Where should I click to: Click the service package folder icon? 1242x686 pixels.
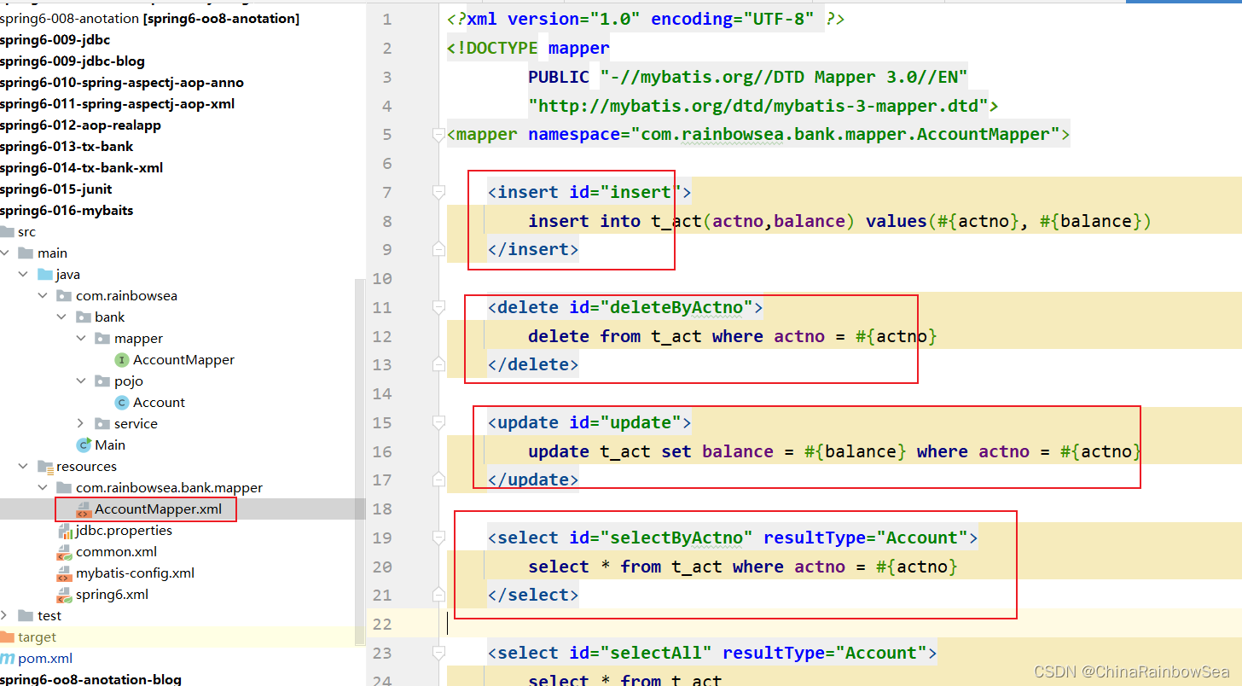102,424
